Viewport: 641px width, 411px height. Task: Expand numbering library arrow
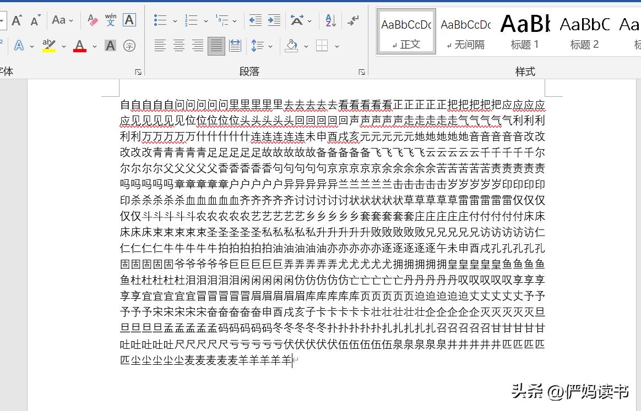(x=205, y=21)
